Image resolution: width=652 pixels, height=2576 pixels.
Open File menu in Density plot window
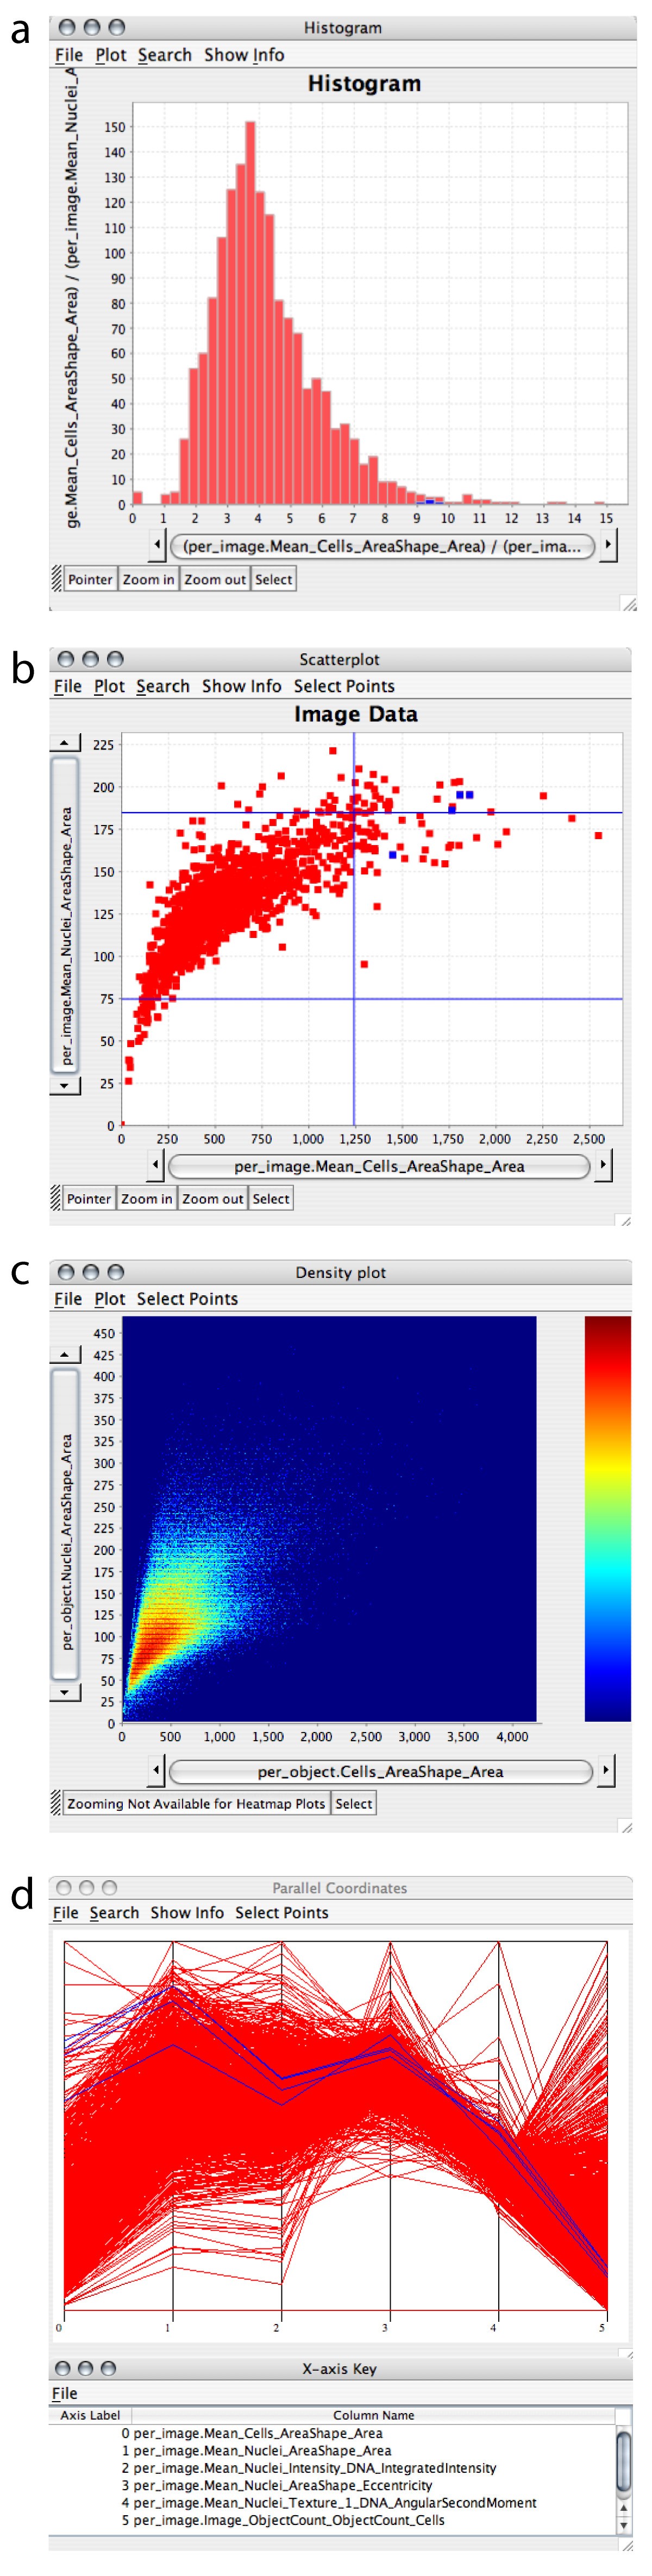(68, 1299)
